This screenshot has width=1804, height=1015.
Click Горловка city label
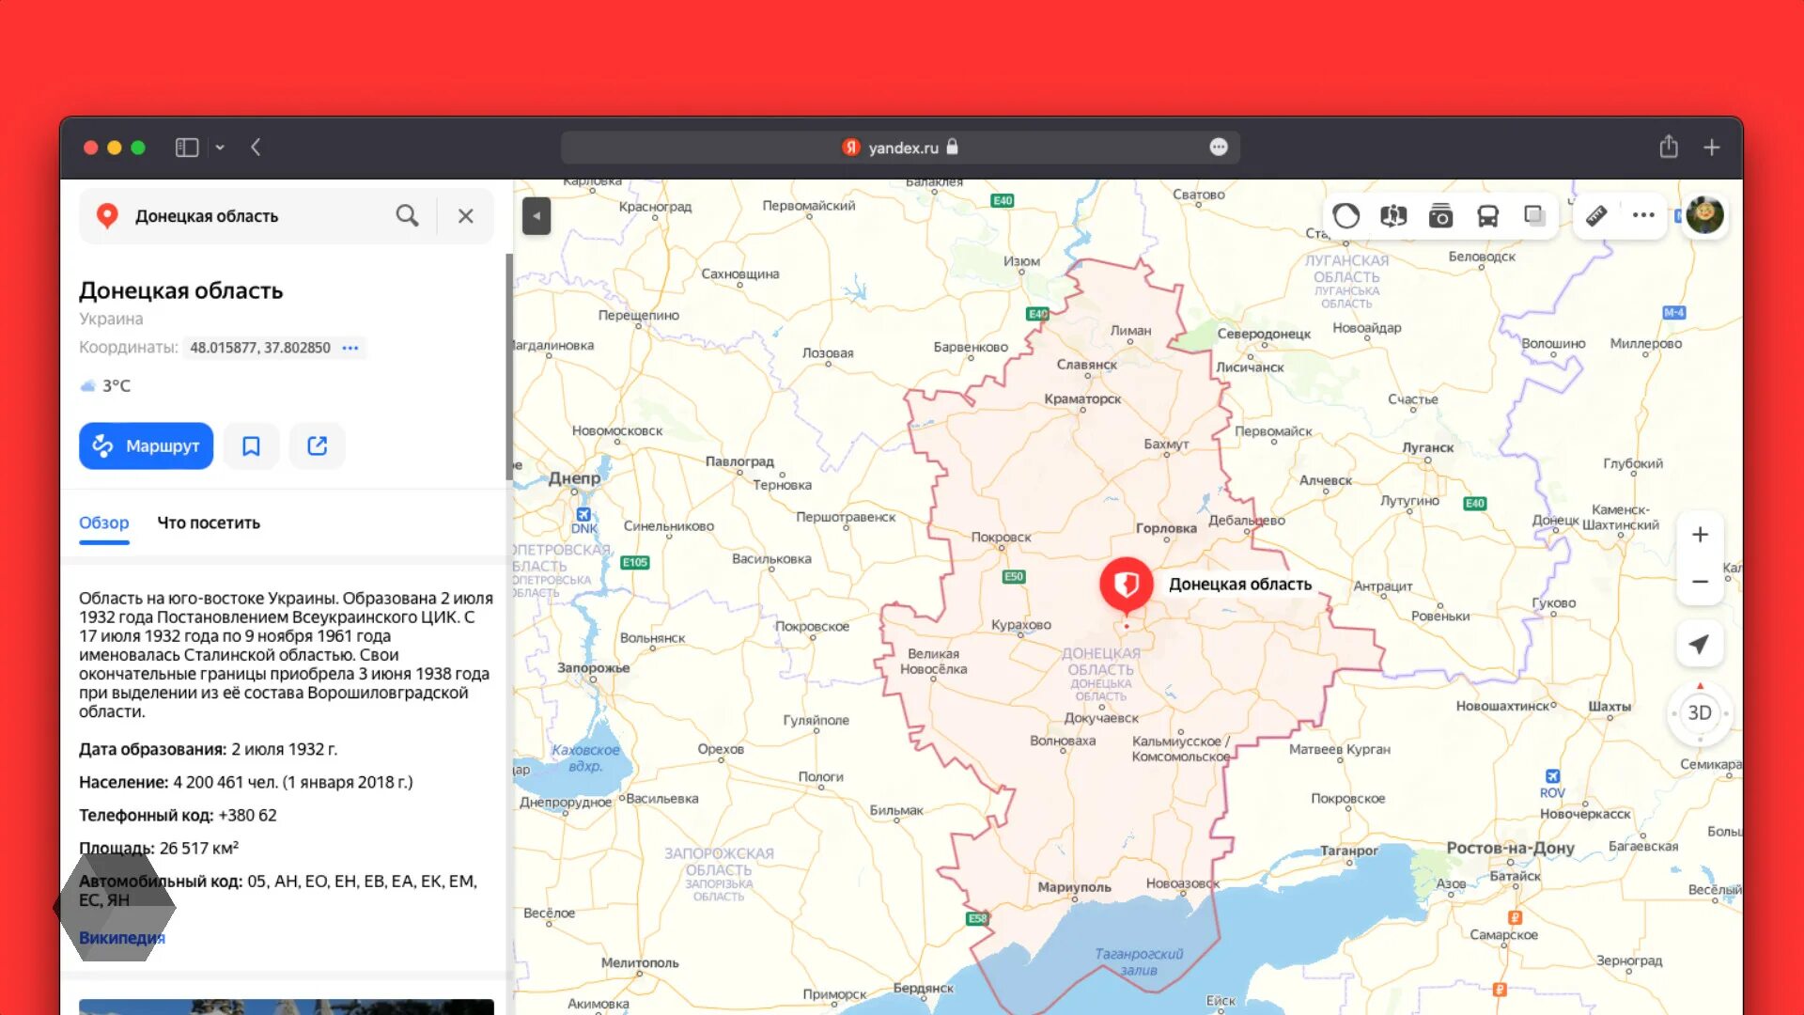[x=1166, y=528]
